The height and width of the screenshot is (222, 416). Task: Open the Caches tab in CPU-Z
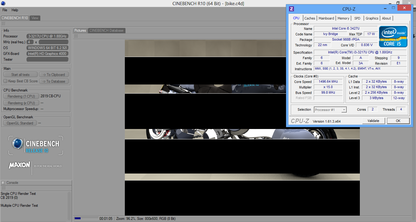(310, 18)
